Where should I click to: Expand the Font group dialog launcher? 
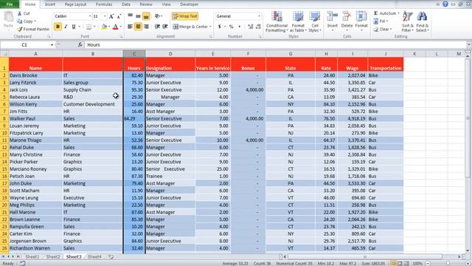[121, 36]
